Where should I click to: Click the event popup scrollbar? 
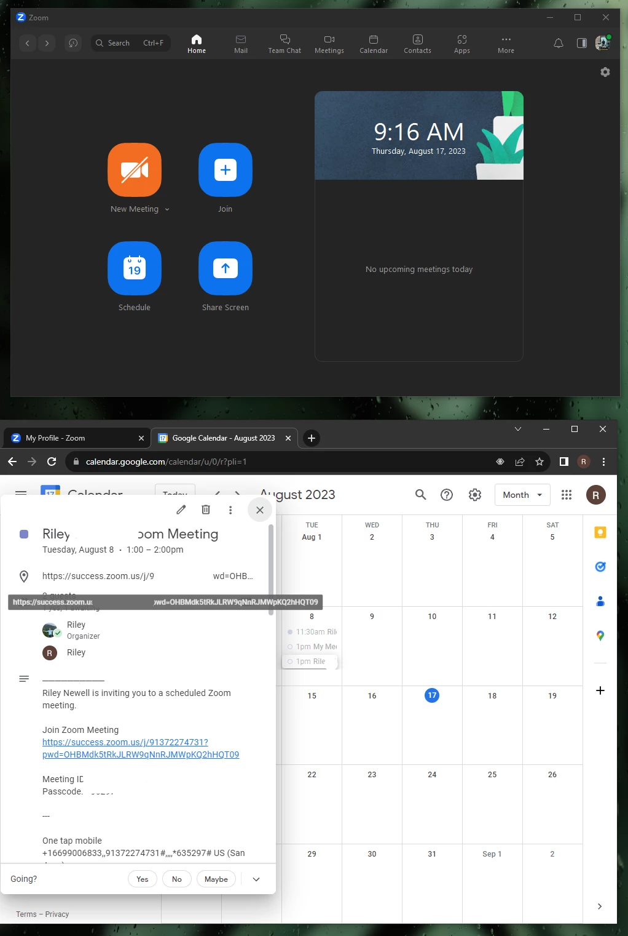(271, 569)
